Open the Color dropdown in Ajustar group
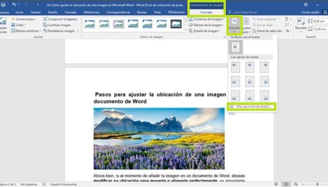This screenshot has height=187, width=328. [19, 25]
